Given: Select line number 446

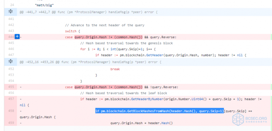Looking at the screenshot, I should tap(11, 49).
